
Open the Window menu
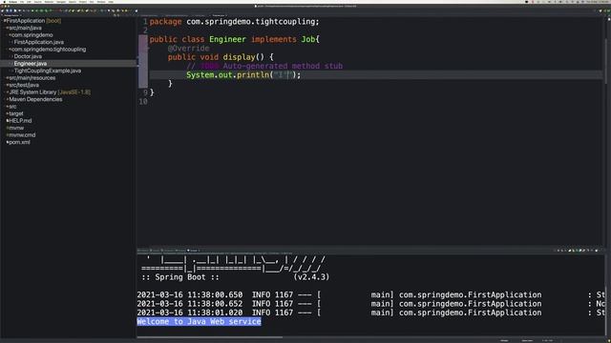[x=101, y=2]
